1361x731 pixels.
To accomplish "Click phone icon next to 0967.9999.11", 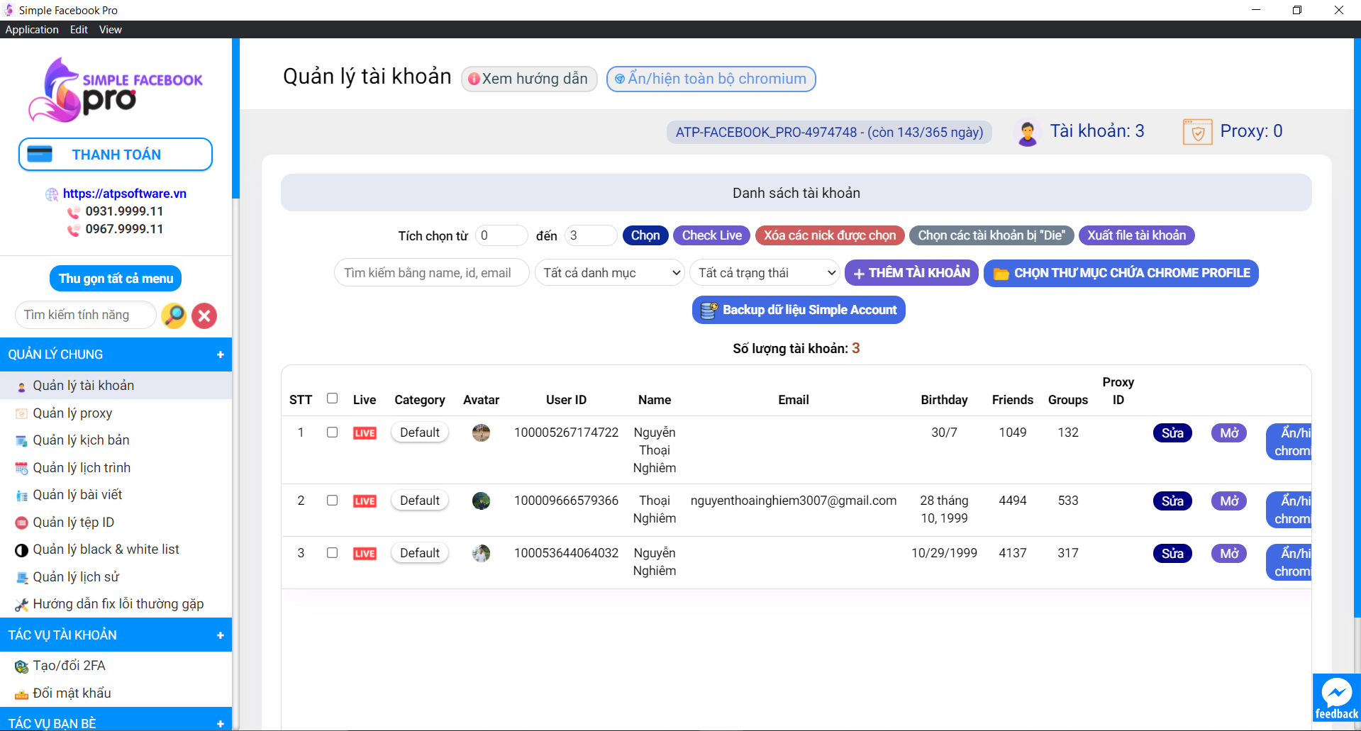I will [x=74, y=230].
